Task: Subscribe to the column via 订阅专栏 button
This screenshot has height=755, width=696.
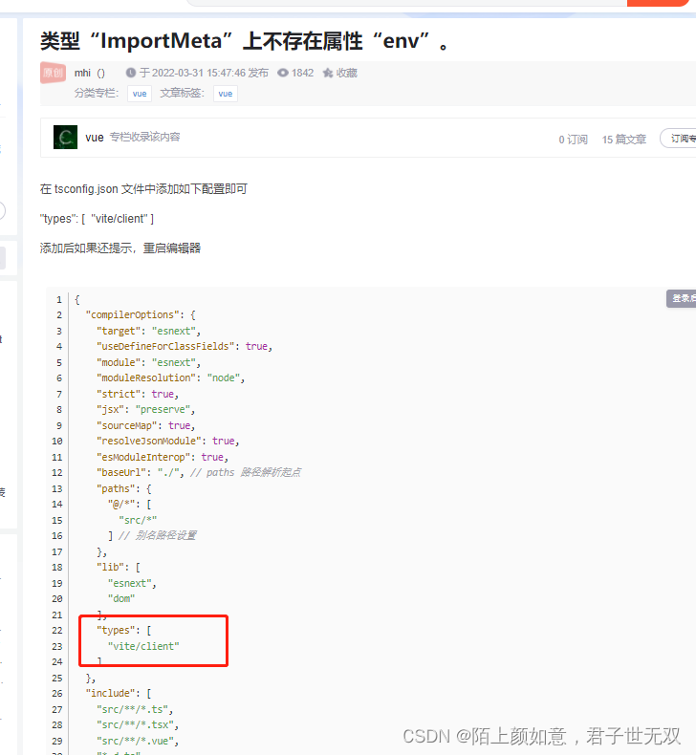Action: point(679,139)
